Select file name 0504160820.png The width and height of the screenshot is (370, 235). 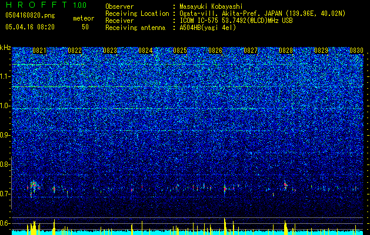point(30,16)
